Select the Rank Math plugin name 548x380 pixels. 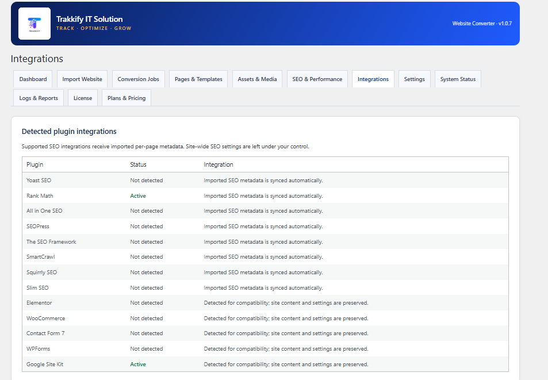pyautogui.click(x=40, y=195)
